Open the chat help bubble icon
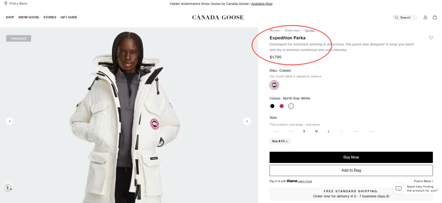The height and width of the screenshot is (203, 442). click(x=398, y=188)
